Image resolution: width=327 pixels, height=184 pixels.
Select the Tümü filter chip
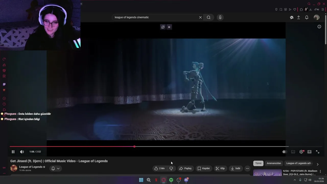(x=258, y=163)
